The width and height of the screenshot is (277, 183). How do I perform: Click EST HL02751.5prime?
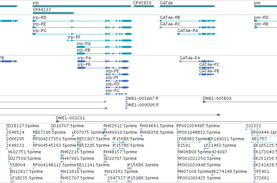[9, 155]
